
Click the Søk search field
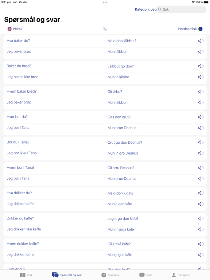181,9
